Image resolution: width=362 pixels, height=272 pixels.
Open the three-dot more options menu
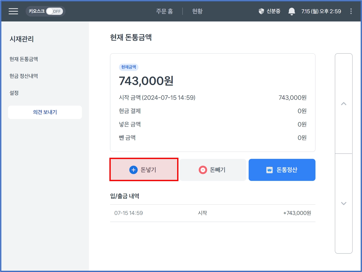click(351, 11)
